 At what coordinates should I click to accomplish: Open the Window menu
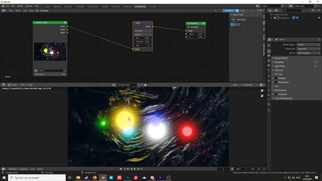pos(29,6)
